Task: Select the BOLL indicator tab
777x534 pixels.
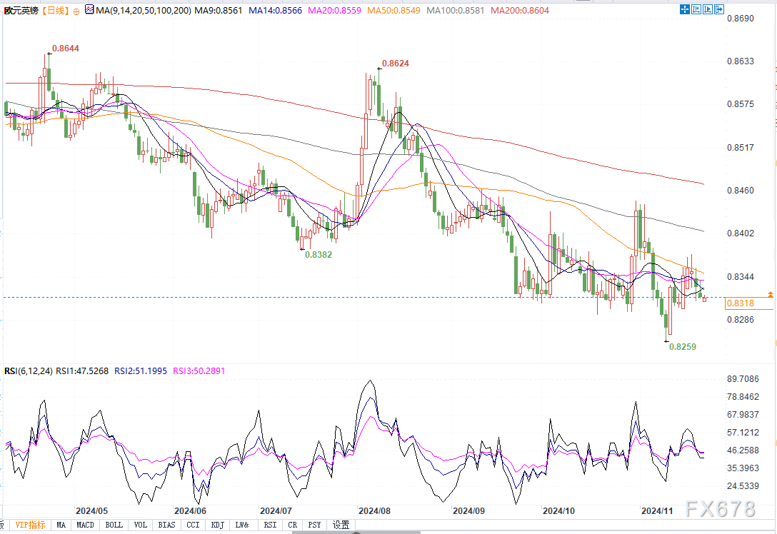Action: click(x=114, y=525)
